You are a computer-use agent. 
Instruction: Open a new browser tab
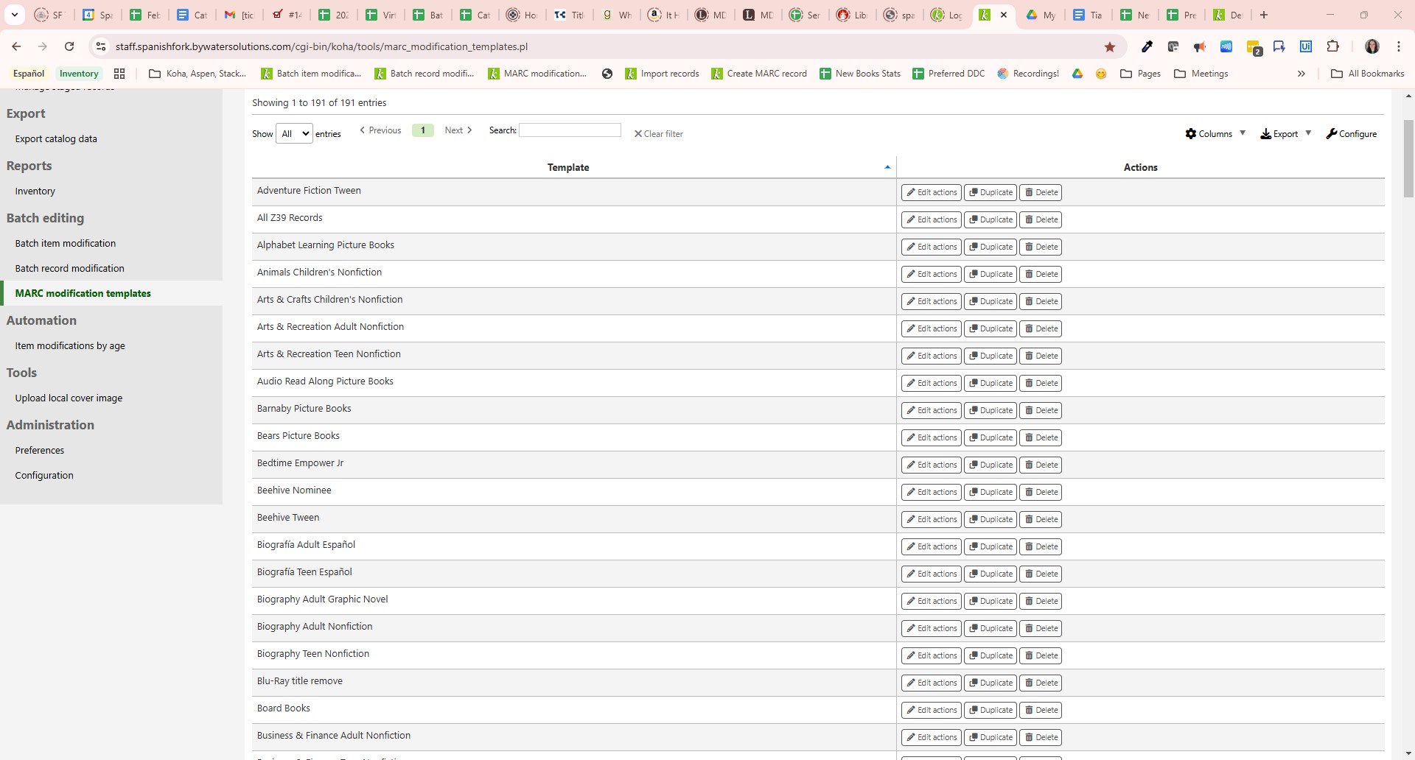pos(1264,15)
